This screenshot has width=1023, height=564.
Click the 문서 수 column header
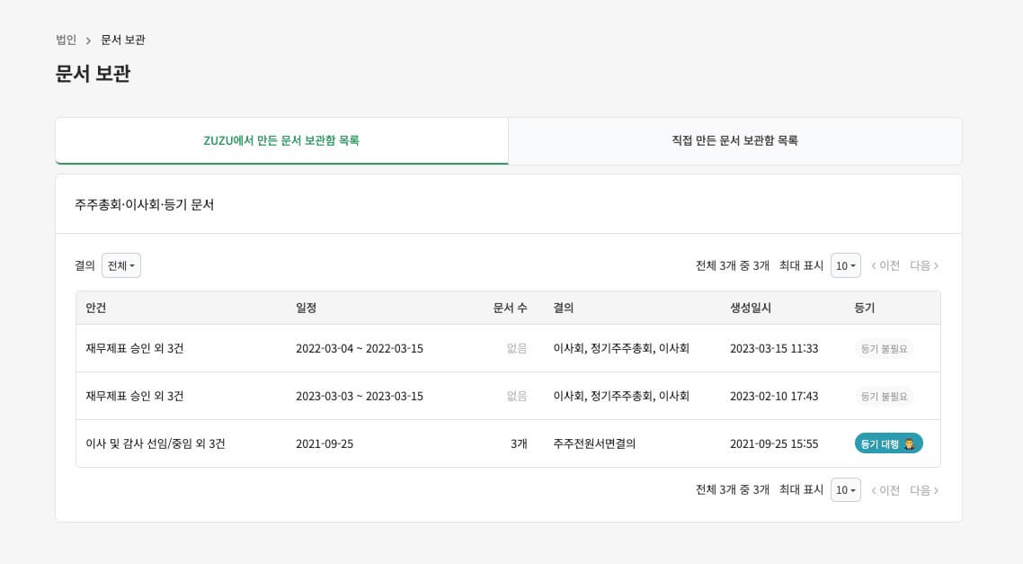(509, 308)
